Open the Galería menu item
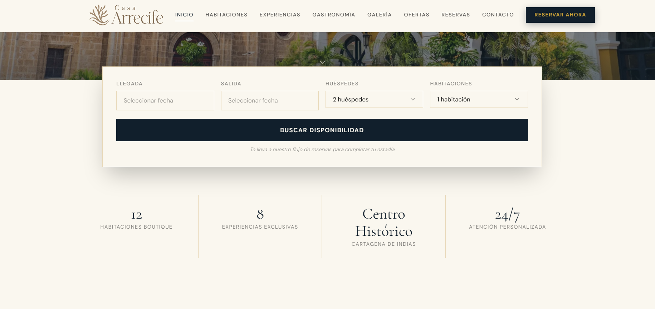This screenshot has height=309, width=655. coord(380,15)
